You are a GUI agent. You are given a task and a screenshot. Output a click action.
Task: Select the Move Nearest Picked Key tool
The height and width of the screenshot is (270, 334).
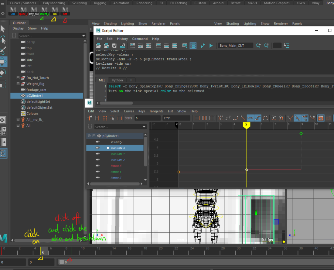[90, 118]
